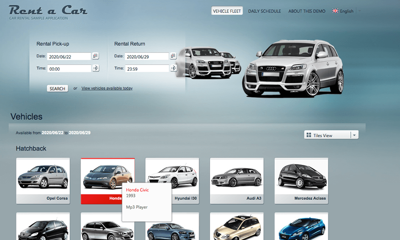Image resolution: width=400 pixels, height=240 pixels.
Task: Click the Tiles View grid icon
Action: coord(309,135)
